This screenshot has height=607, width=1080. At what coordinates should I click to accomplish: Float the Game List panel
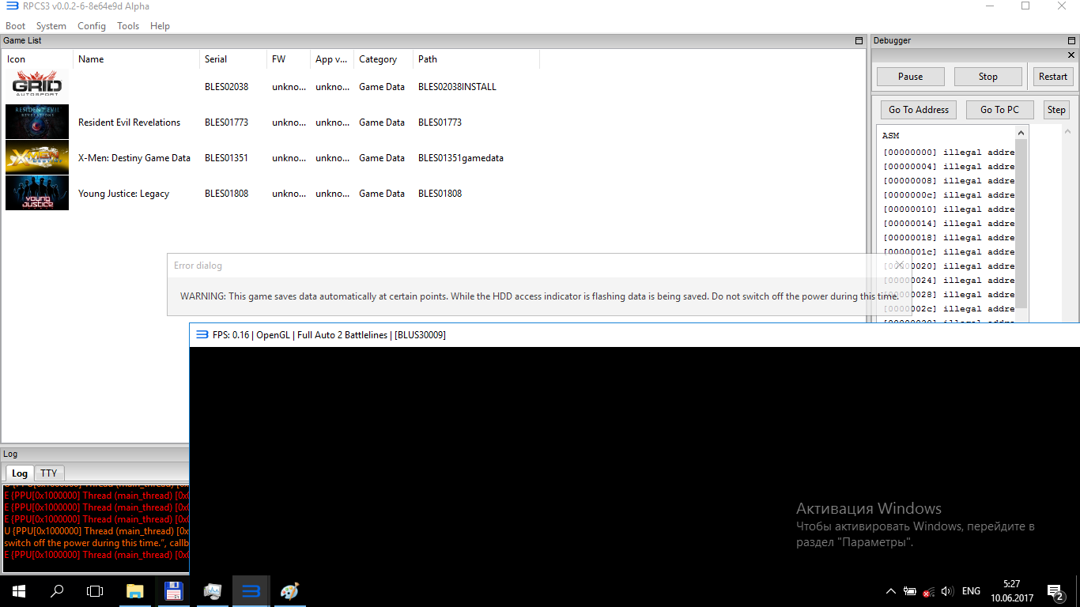859,40
